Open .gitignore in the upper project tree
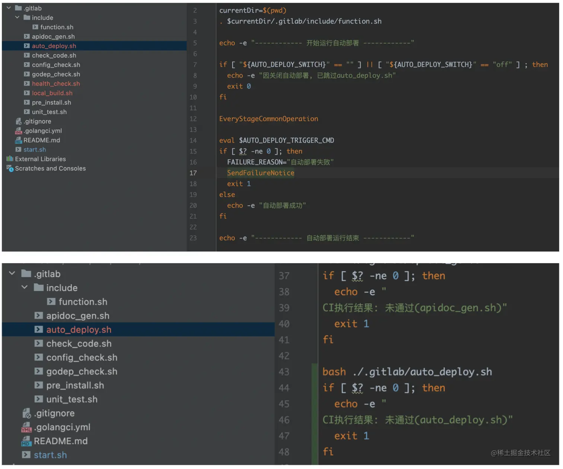The image size is (563, 469). 37,121
